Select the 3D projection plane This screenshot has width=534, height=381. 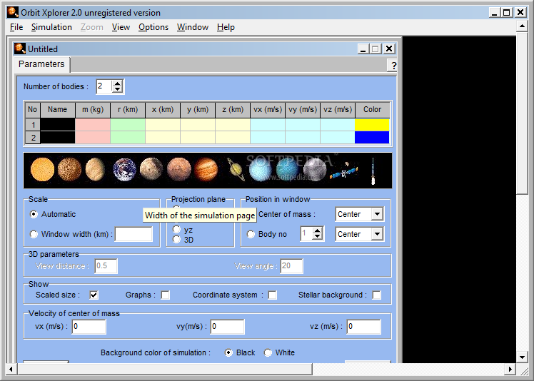tap(176, 239)
